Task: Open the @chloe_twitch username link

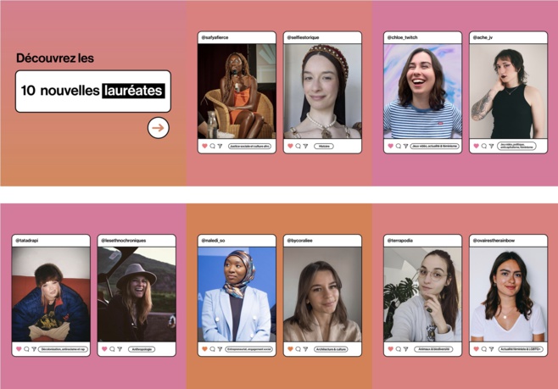Action: coord(403,37)
